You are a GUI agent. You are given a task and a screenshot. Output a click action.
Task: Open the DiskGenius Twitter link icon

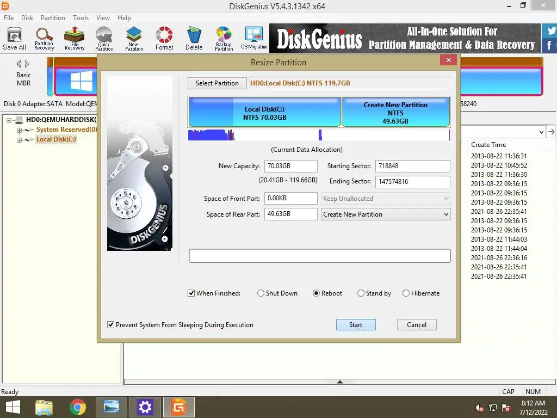(x=550, y=30)
